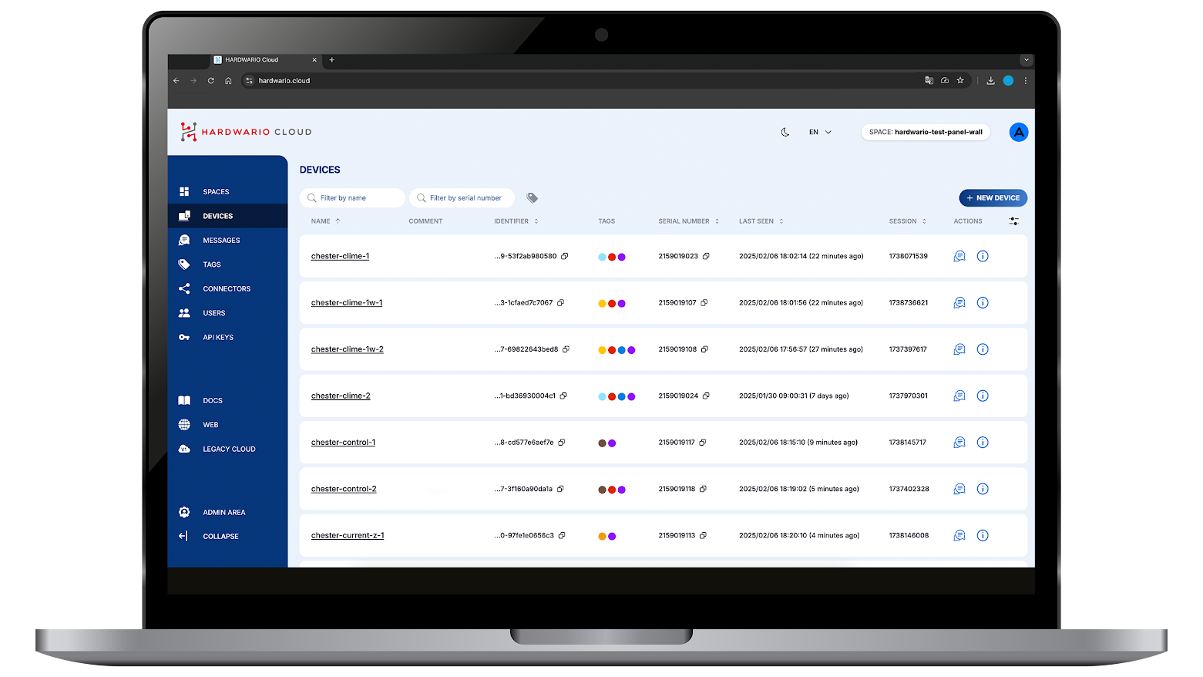Click the New Device button

[x=993, y=198]
